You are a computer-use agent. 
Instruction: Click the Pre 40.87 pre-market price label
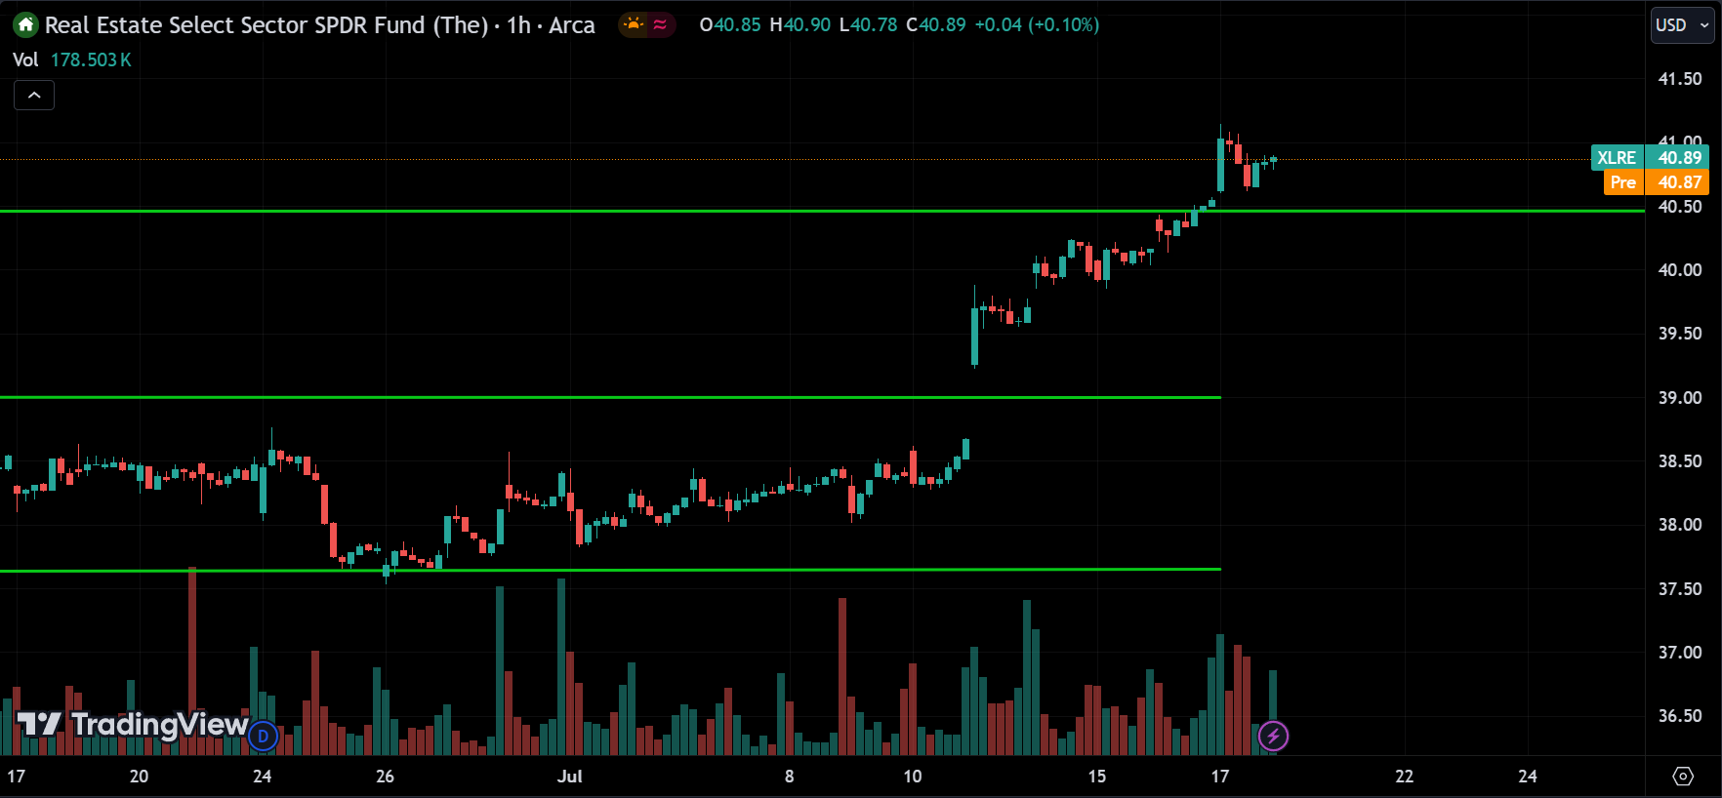[x=1656, y=182]
